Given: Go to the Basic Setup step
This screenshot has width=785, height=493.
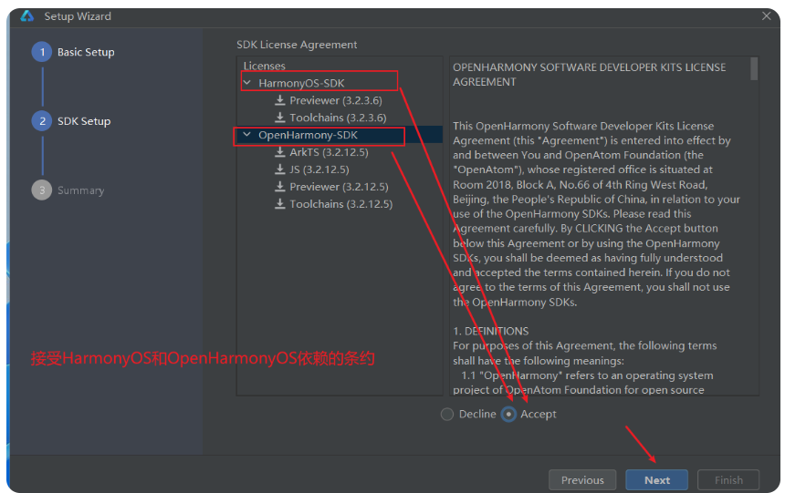Looking at the screenshot, I should [x=86, y=52].
